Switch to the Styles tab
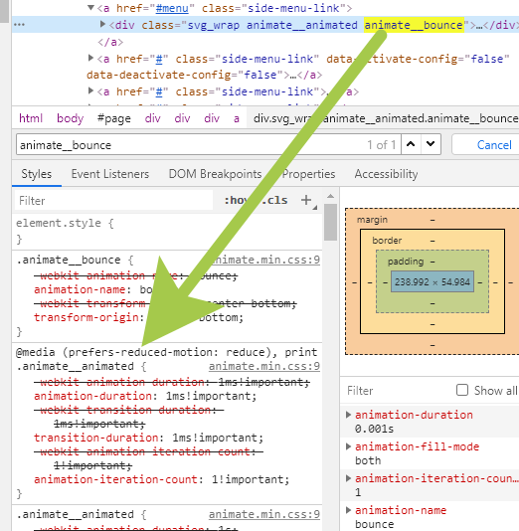 click(37, 174)
